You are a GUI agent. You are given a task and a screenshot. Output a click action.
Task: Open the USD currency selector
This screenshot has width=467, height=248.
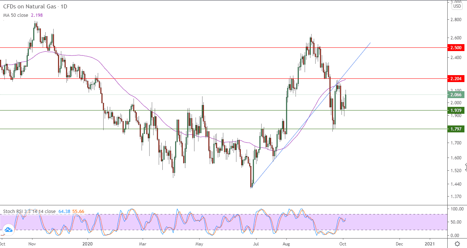coord(457,6)
